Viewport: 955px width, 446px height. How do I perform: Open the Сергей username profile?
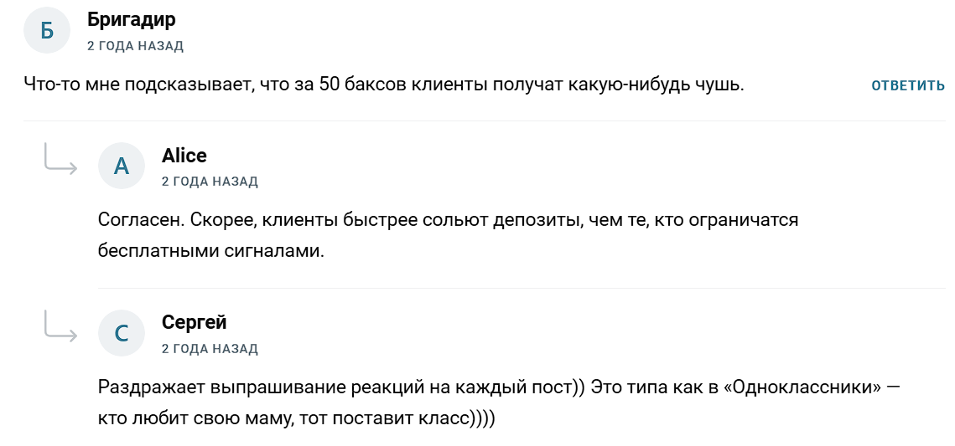pyautogui.click(x=194, y=322)
